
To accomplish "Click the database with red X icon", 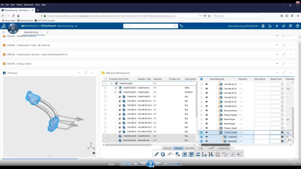I will (218, 154).
